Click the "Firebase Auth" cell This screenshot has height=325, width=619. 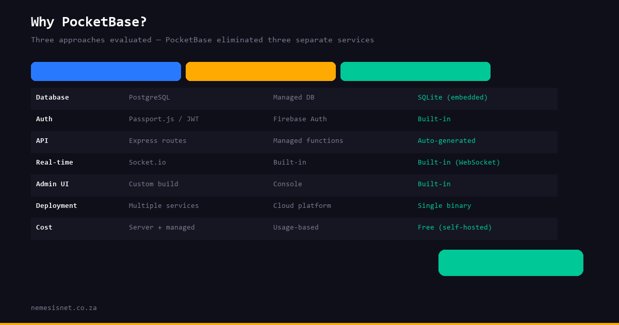300,119
